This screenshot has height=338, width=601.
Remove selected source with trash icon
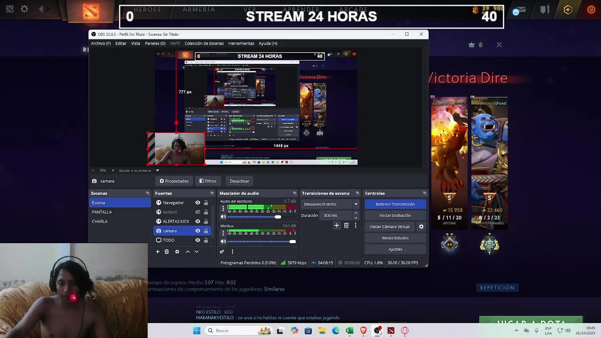click(167, 252)
